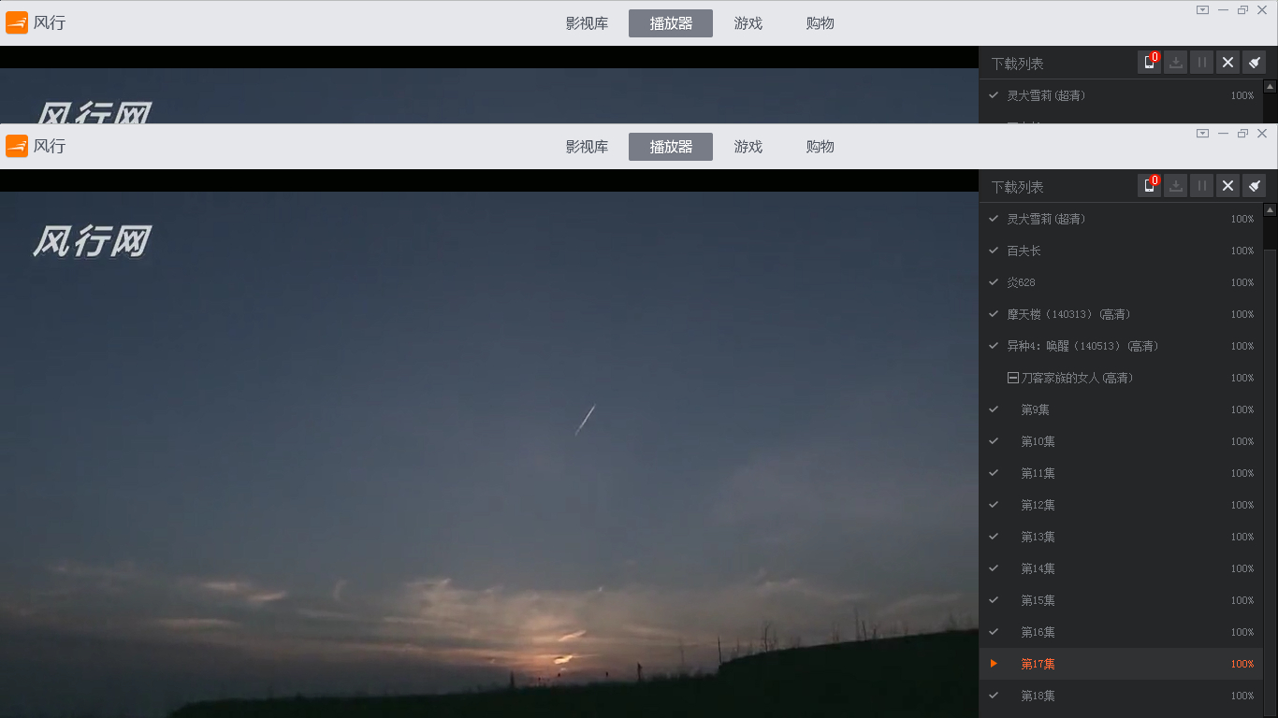Click the start download icon in background window

pyautogui.click(x=1176, y=63)
